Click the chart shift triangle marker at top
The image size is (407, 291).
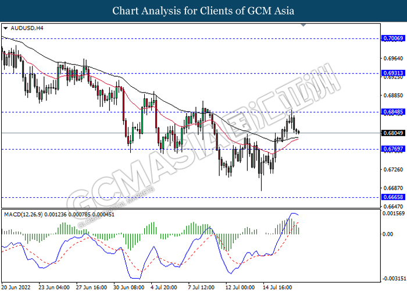[x=303, y=25]
